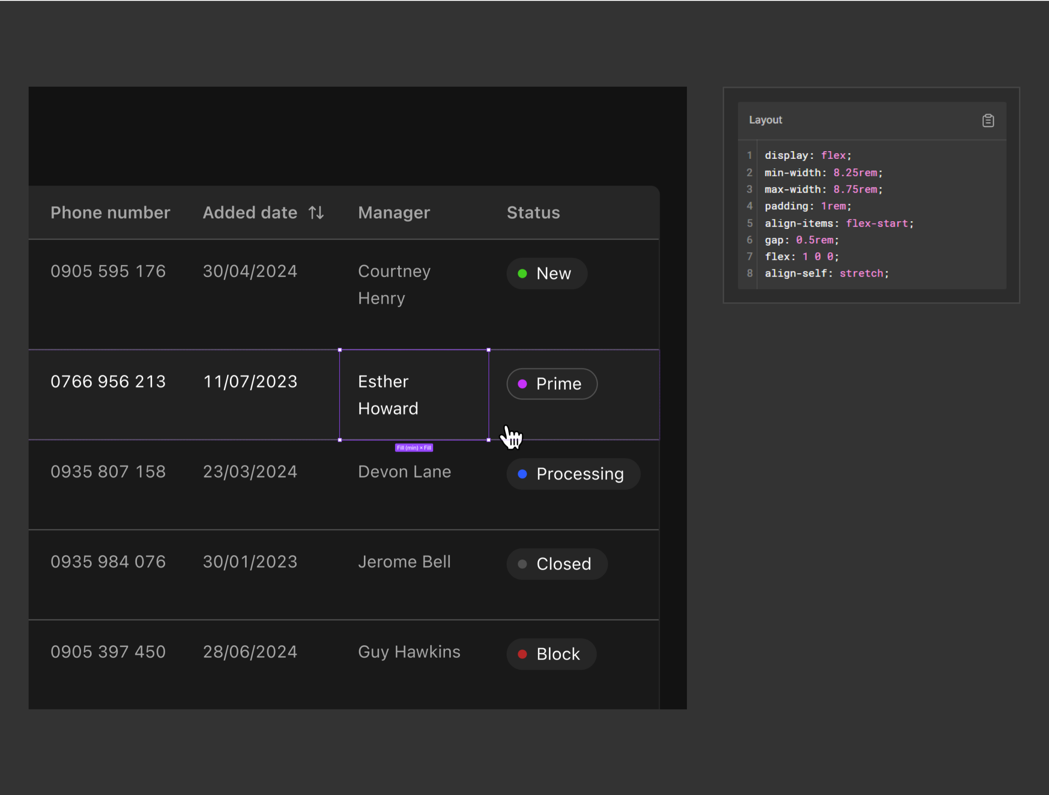
Task: Click the Processing status badge
Action: [573, 474]
